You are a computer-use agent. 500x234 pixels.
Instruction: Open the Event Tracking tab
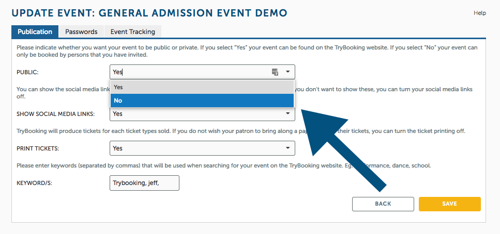point(133,32)
